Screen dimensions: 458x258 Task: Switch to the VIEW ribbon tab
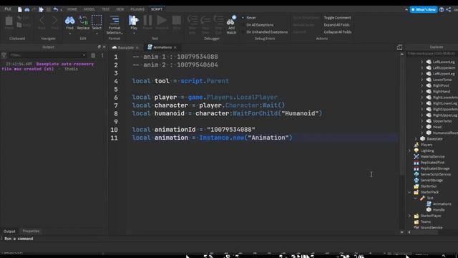(120, 9)
